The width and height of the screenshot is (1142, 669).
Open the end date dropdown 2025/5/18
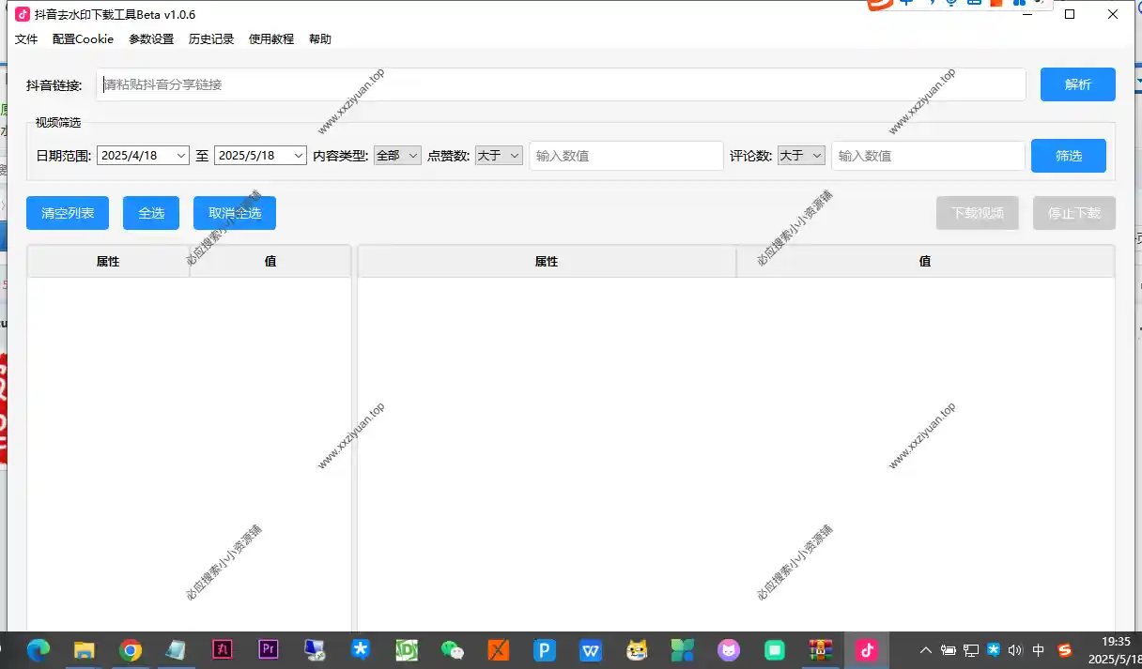point(260,156)
